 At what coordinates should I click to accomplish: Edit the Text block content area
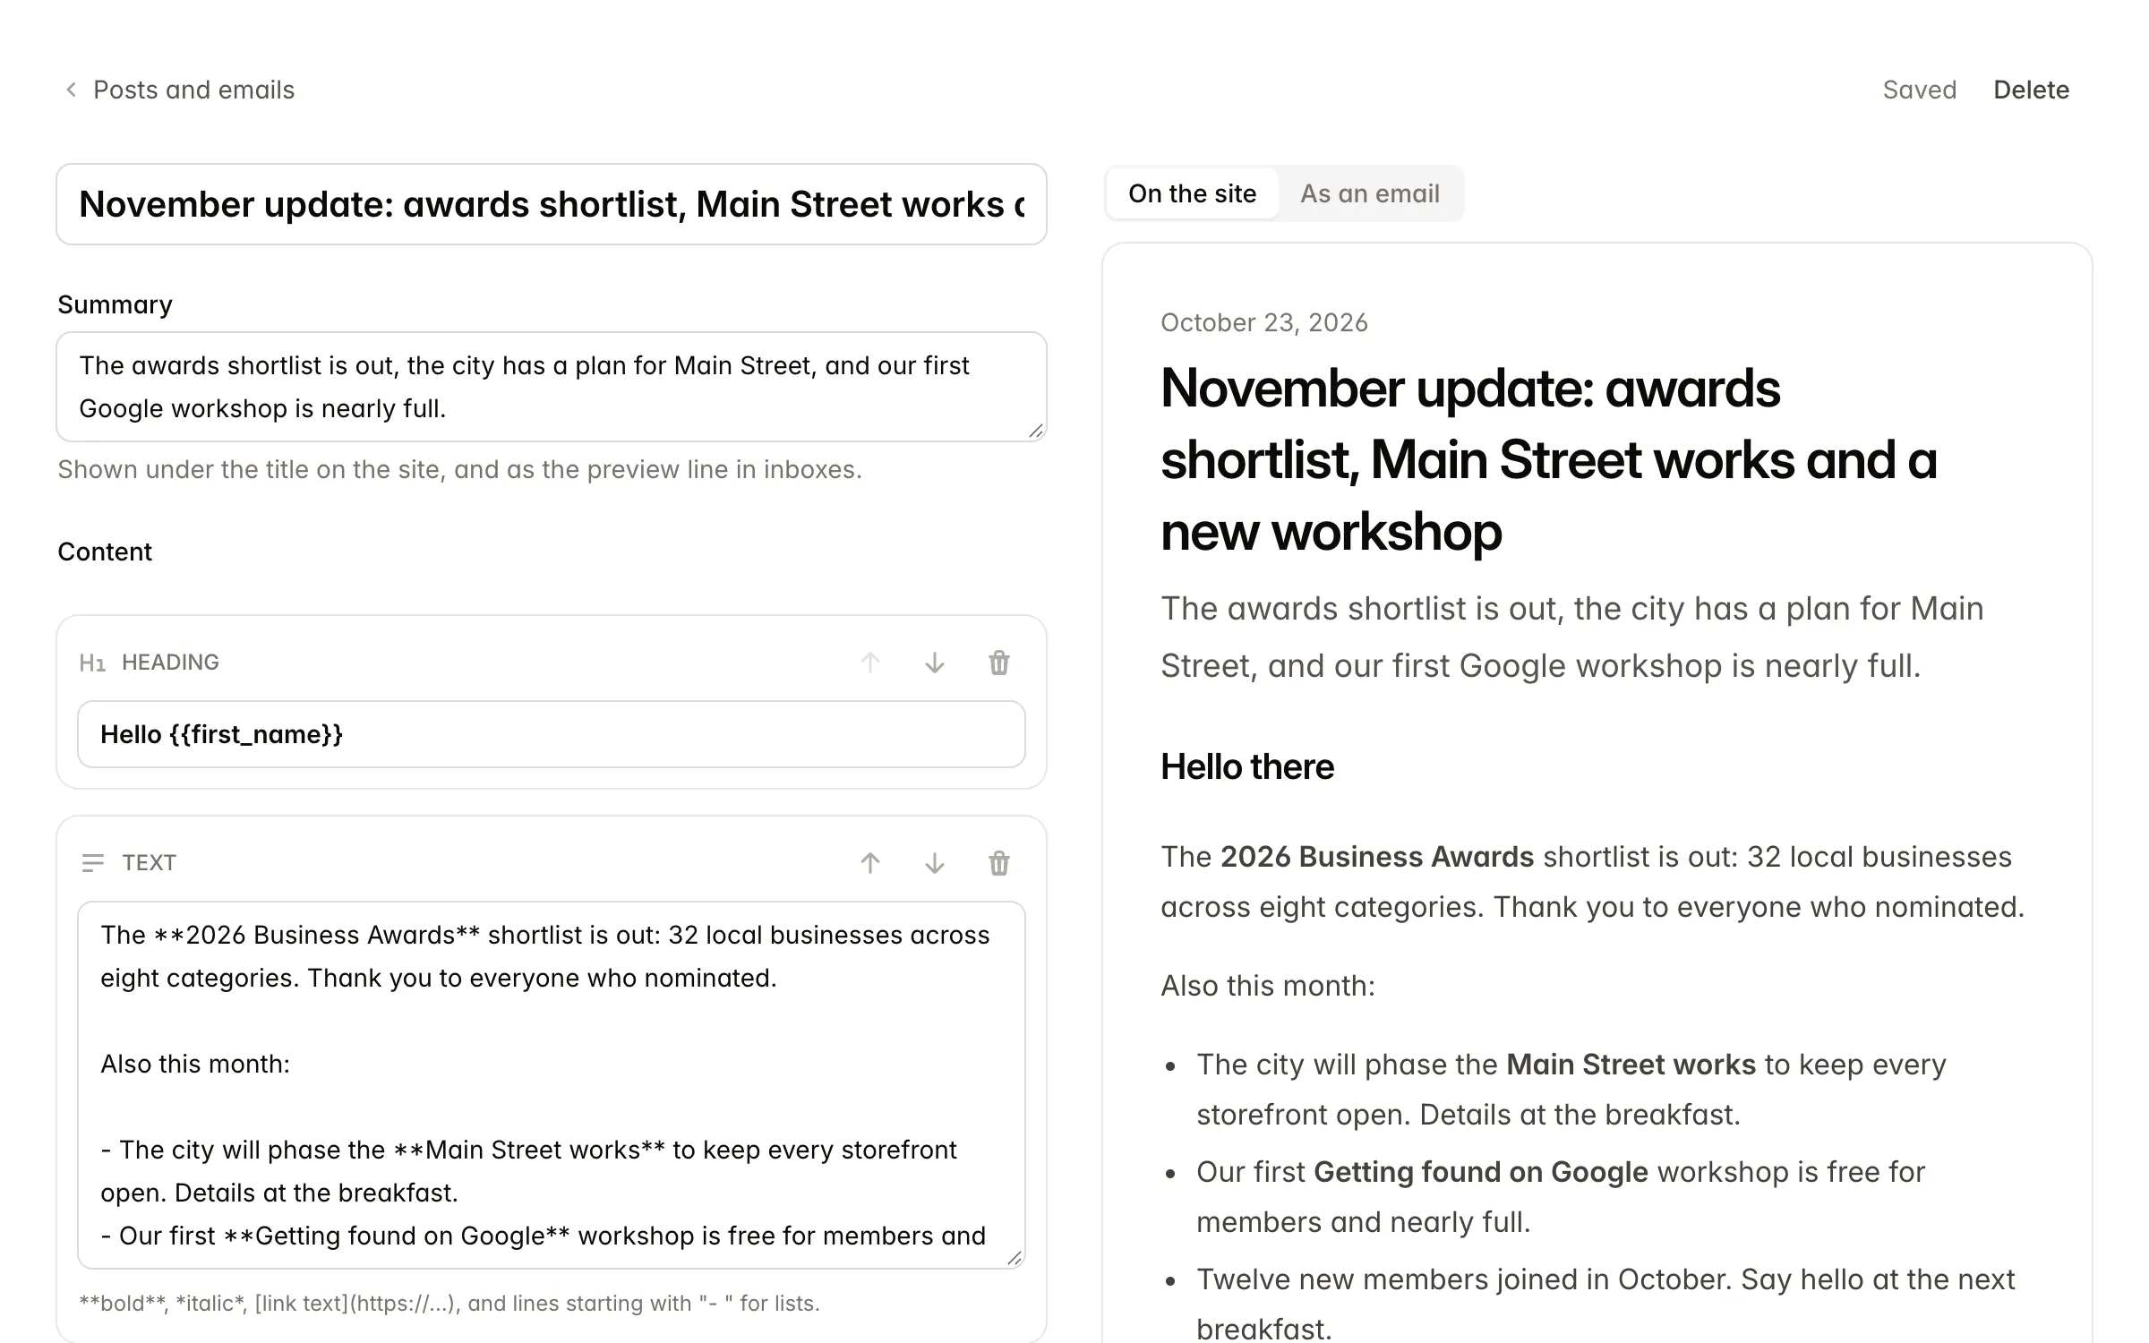click(552, 1085)
